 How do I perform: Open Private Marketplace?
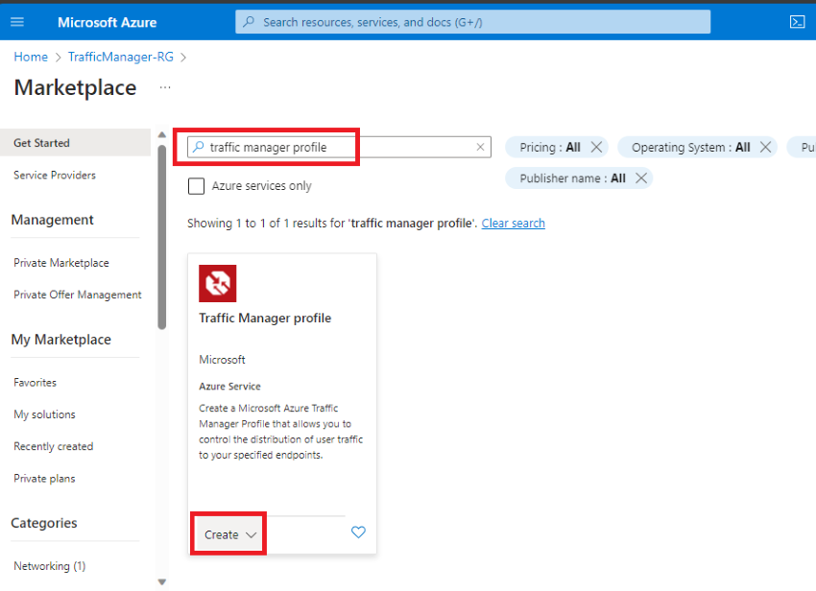(x=61, y=263)
